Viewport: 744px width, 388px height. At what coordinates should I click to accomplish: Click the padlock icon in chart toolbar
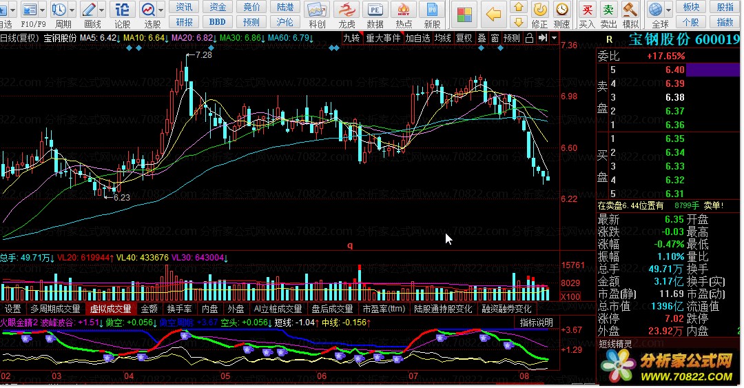pyautogui.click(x=529, y=38)
